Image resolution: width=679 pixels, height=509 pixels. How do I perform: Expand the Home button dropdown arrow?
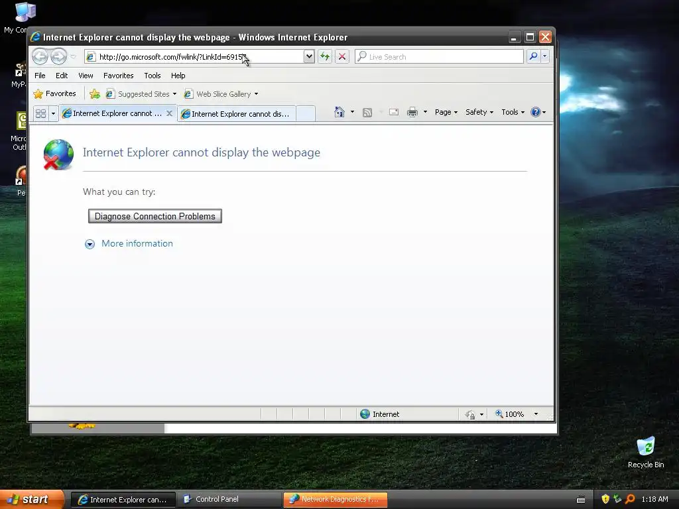click(352, 112)
